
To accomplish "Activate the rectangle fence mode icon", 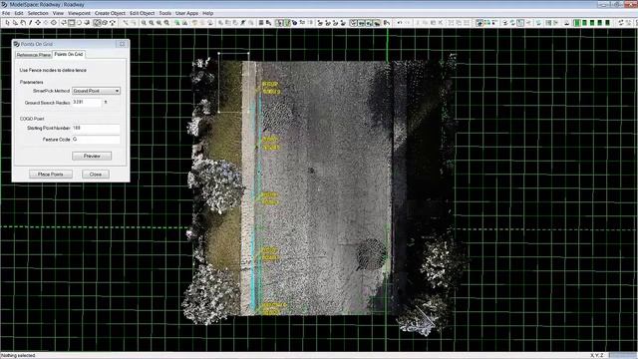I will pos(72,23).
